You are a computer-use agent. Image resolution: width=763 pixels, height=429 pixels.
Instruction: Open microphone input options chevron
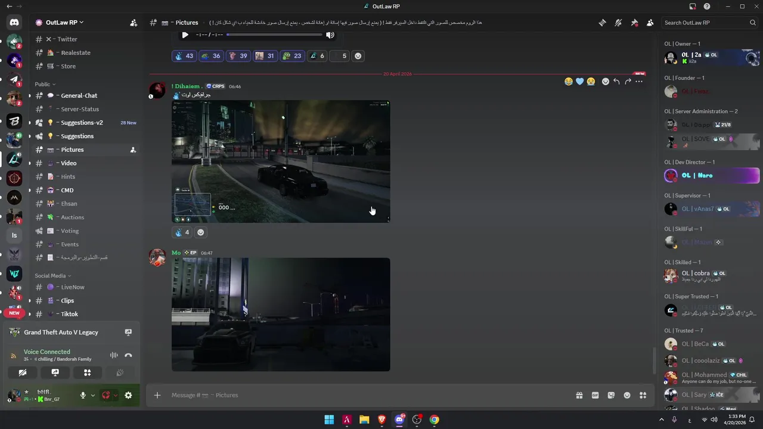(92, 395)
